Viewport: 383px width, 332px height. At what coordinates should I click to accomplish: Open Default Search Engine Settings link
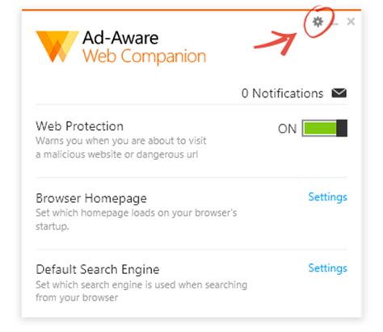coord(327,268)
